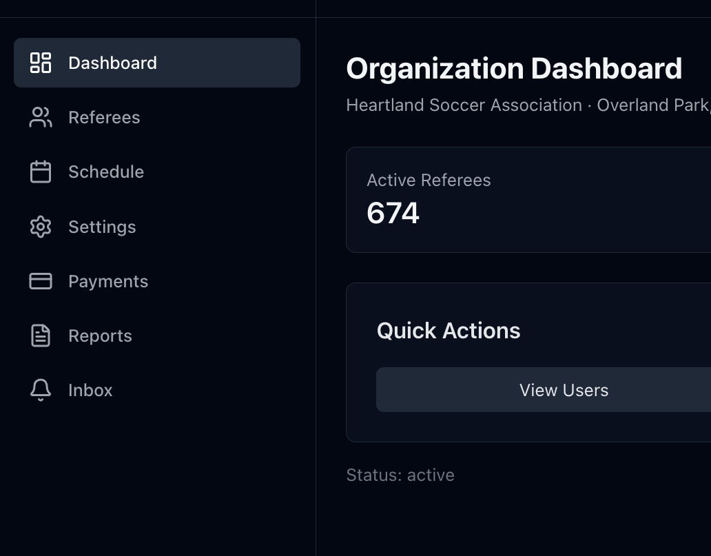Click the Payments credit card icon
The height and width of the screenshot is (556, 711).
click(41, 281)
